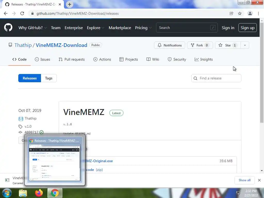264x198 pixels.
Task: Open Marketplace in top navigation
Action: click(120, 28)
